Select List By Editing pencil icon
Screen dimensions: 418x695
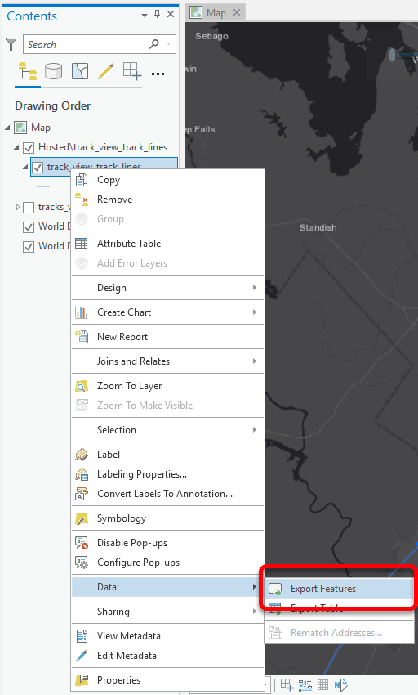coord(106,71)
